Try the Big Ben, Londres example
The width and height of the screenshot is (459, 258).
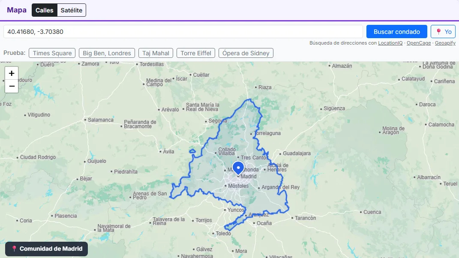point(107,53)
